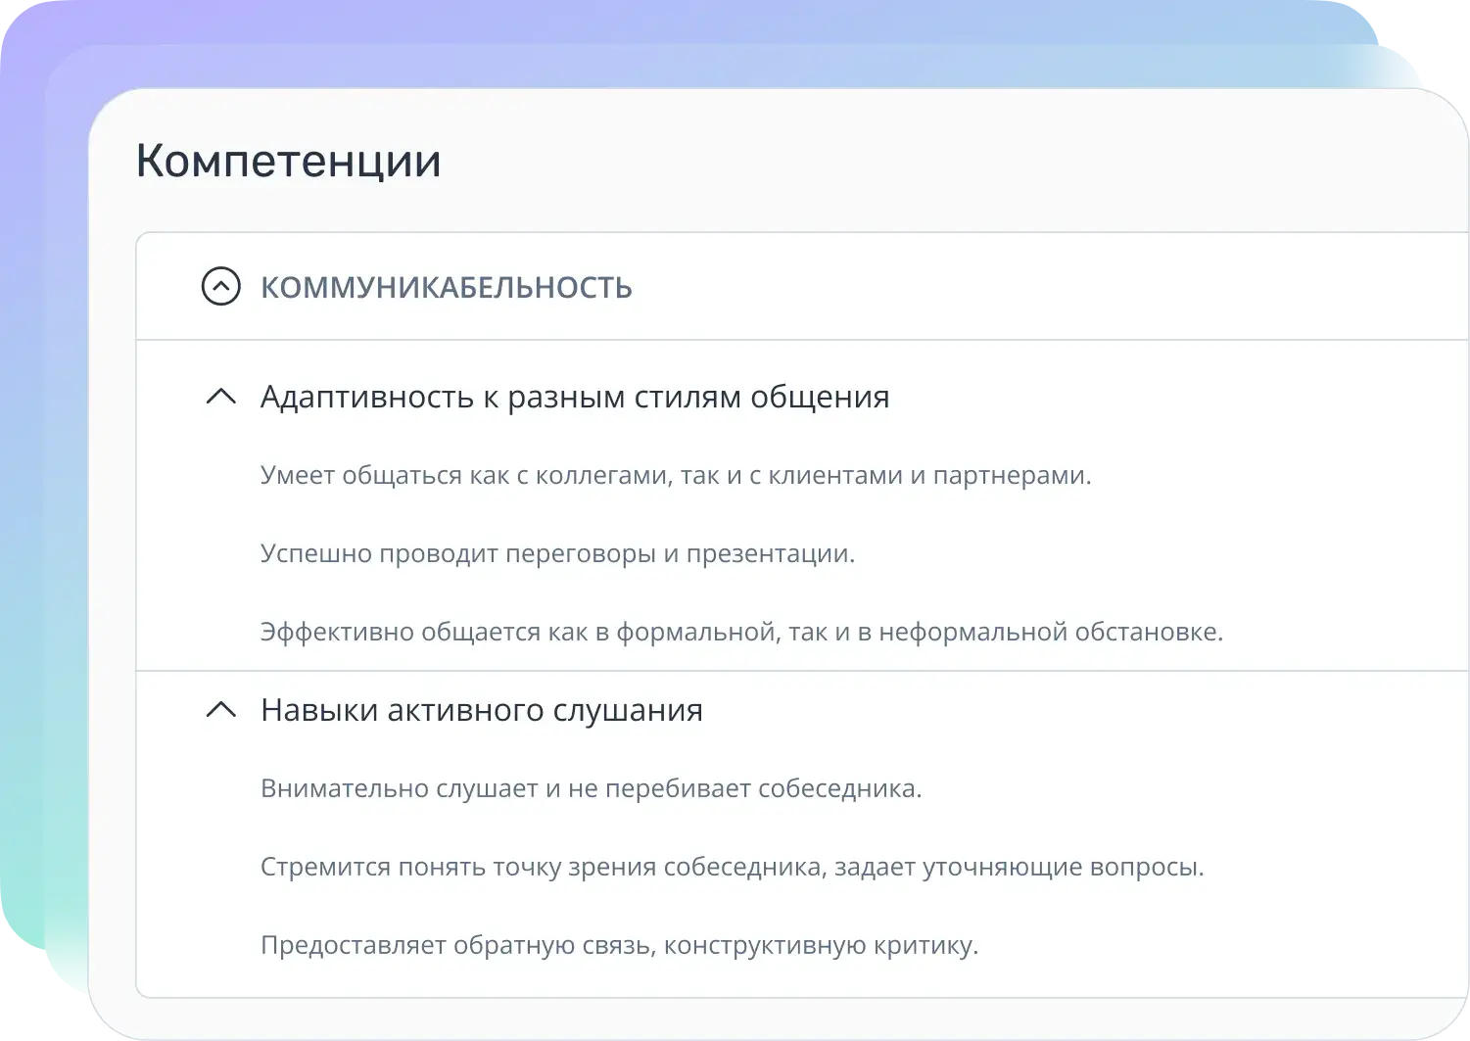The image size is (1470, 1041).
Task: Click Предоставляет обратную связь line
Action: click(x=620, y=946)
